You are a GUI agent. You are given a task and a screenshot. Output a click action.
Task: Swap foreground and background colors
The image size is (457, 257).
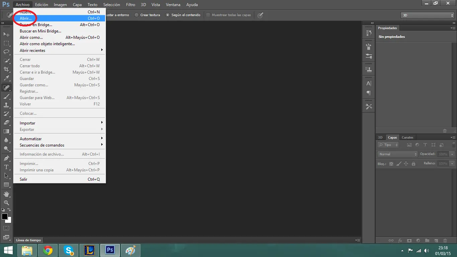pyautogui.click(x=9, y=210)
